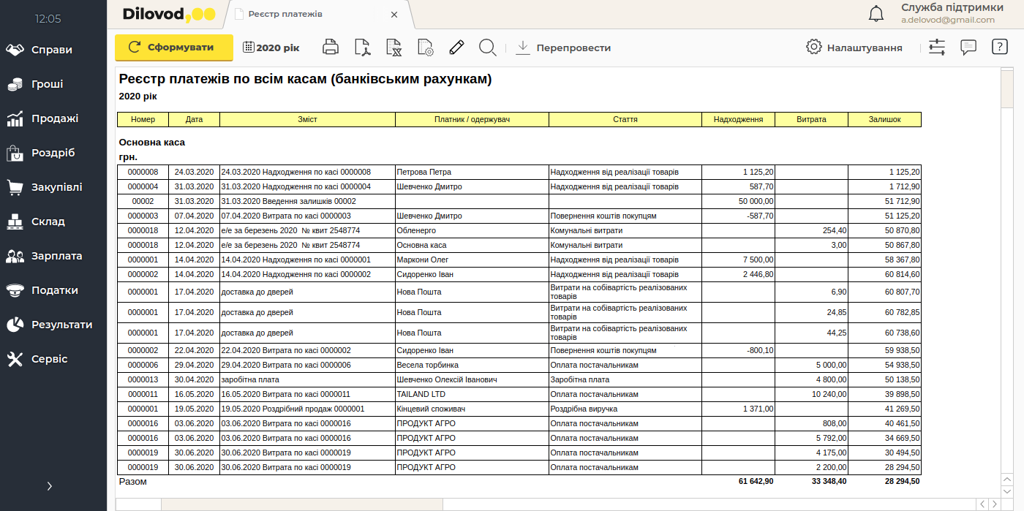Image resolution: width=1024 pixels, height=511 pixels.
Task: Click the pencil edit icon
Action: (456, 48)
